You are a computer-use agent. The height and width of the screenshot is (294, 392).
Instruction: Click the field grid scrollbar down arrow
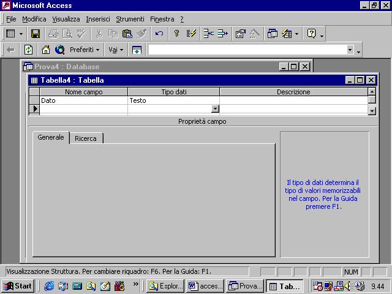point(372,111)
